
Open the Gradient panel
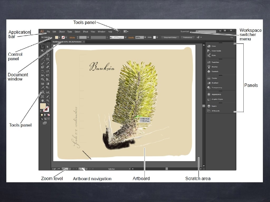(x=215, y=83)
